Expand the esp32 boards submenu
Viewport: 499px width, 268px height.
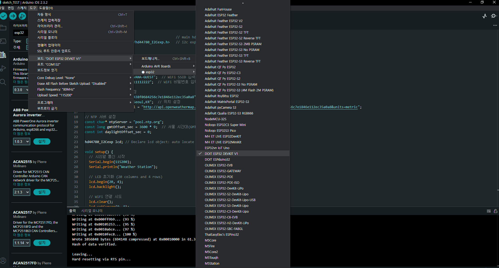point(165,72)
